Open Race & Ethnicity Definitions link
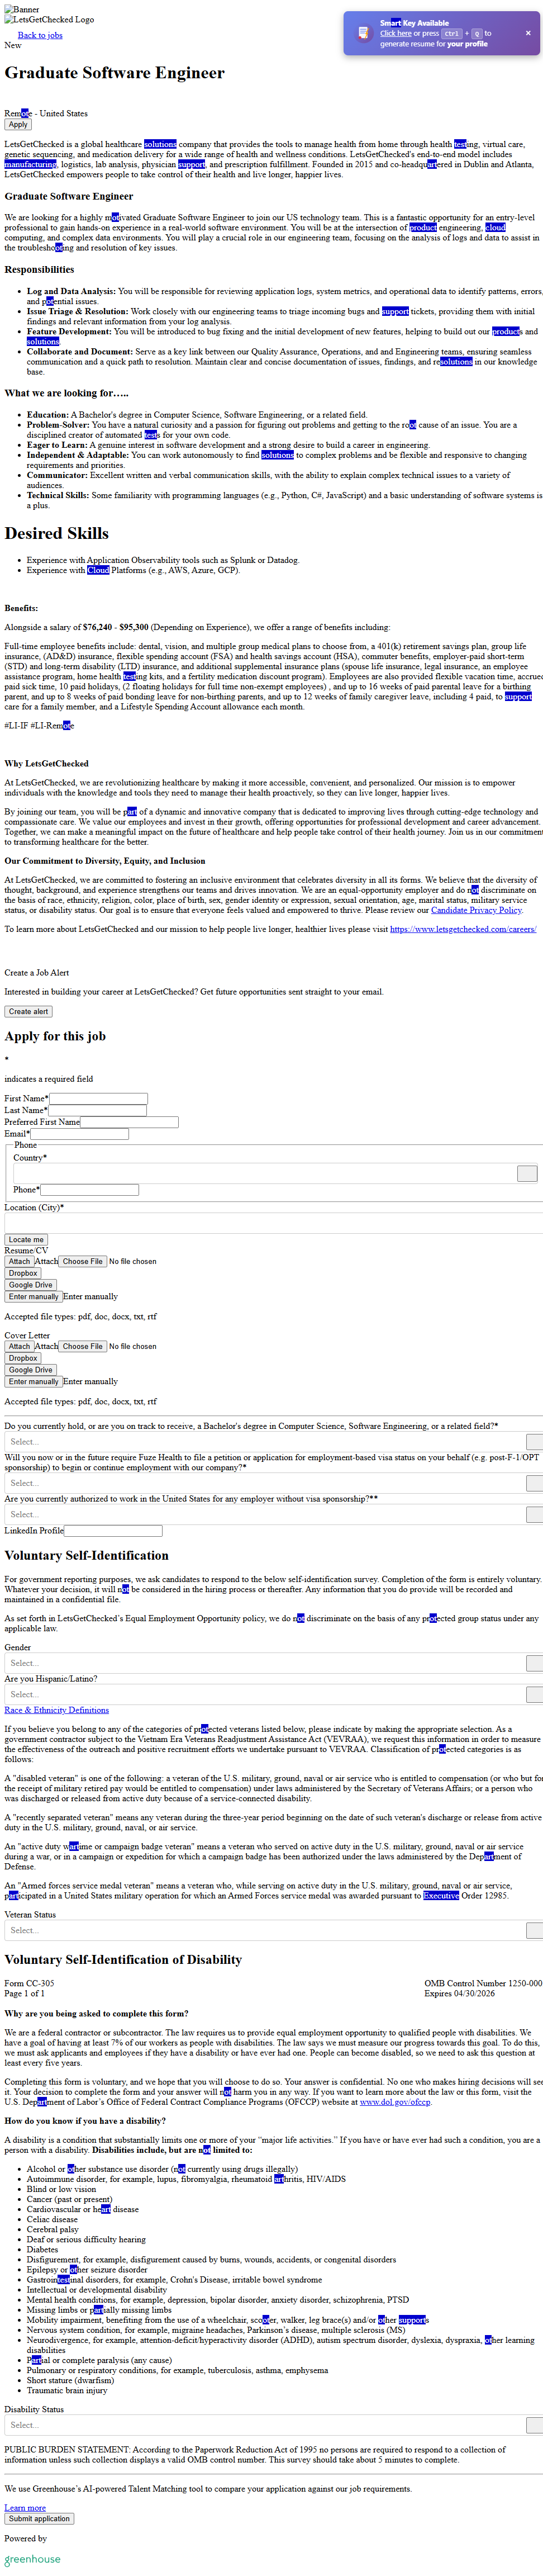543x2576 pixels. coord(56,1710)
